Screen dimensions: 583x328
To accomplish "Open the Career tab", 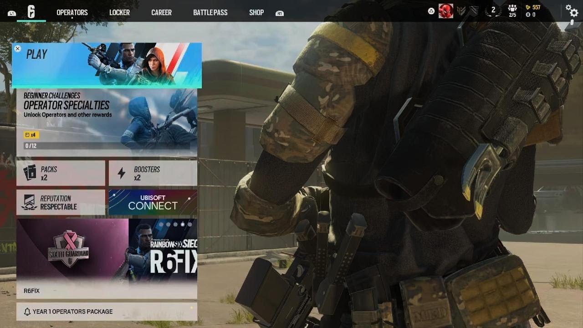I will point(161,12).
